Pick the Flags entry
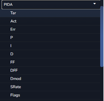Screen dimensions: 104x101 50,95
